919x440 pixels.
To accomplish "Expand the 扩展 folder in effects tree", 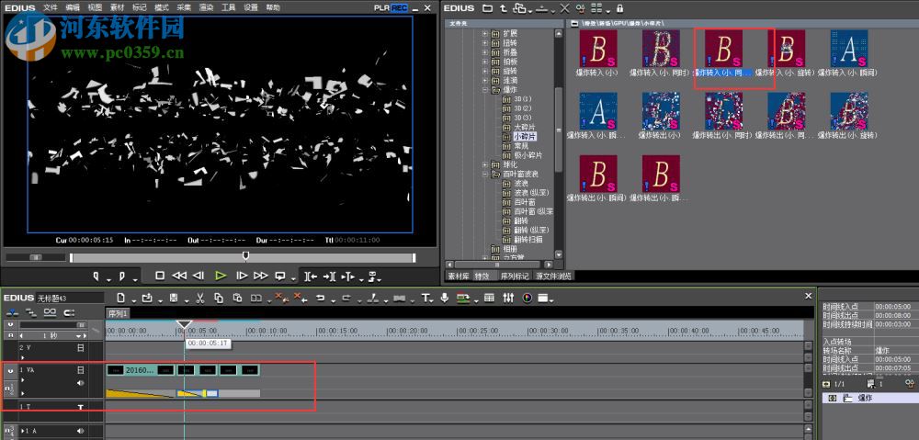I will click(x=485, y=33).
